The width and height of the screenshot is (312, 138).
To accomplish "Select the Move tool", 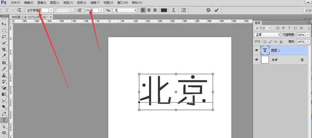I will point(4,24).
